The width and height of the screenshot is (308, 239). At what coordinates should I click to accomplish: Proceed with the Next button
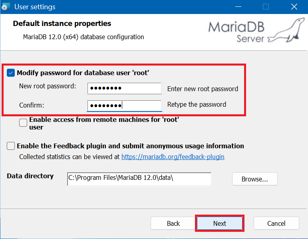click(219, 223)
